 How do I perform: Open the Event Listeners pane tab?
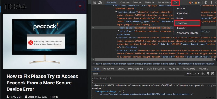tap(136, 69)
